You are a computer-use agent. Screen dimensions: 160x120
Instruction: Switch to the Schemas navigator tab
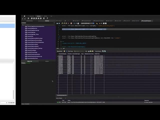[x=47, y=21]
